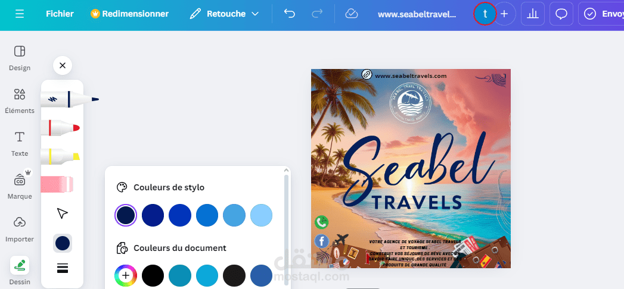Open the Dessin draw tab
Screen dimensions: 624x289
20,271
